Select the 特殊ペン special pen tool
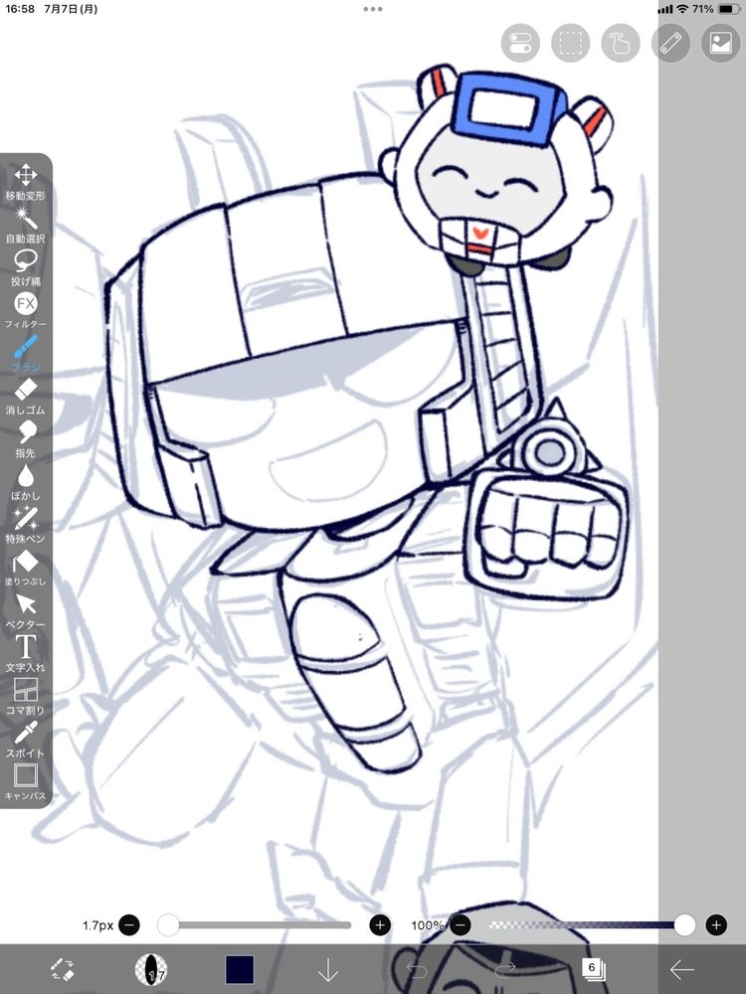This screenshot has width=746, height=994. [26, 524]
